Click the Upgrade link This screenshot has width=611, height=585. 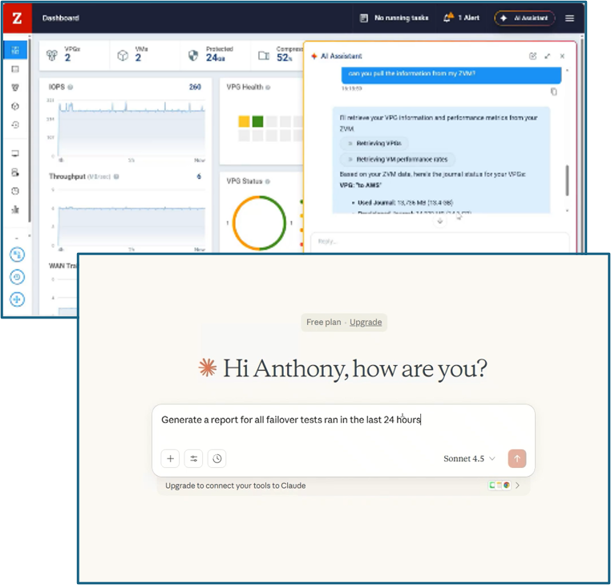366,323
